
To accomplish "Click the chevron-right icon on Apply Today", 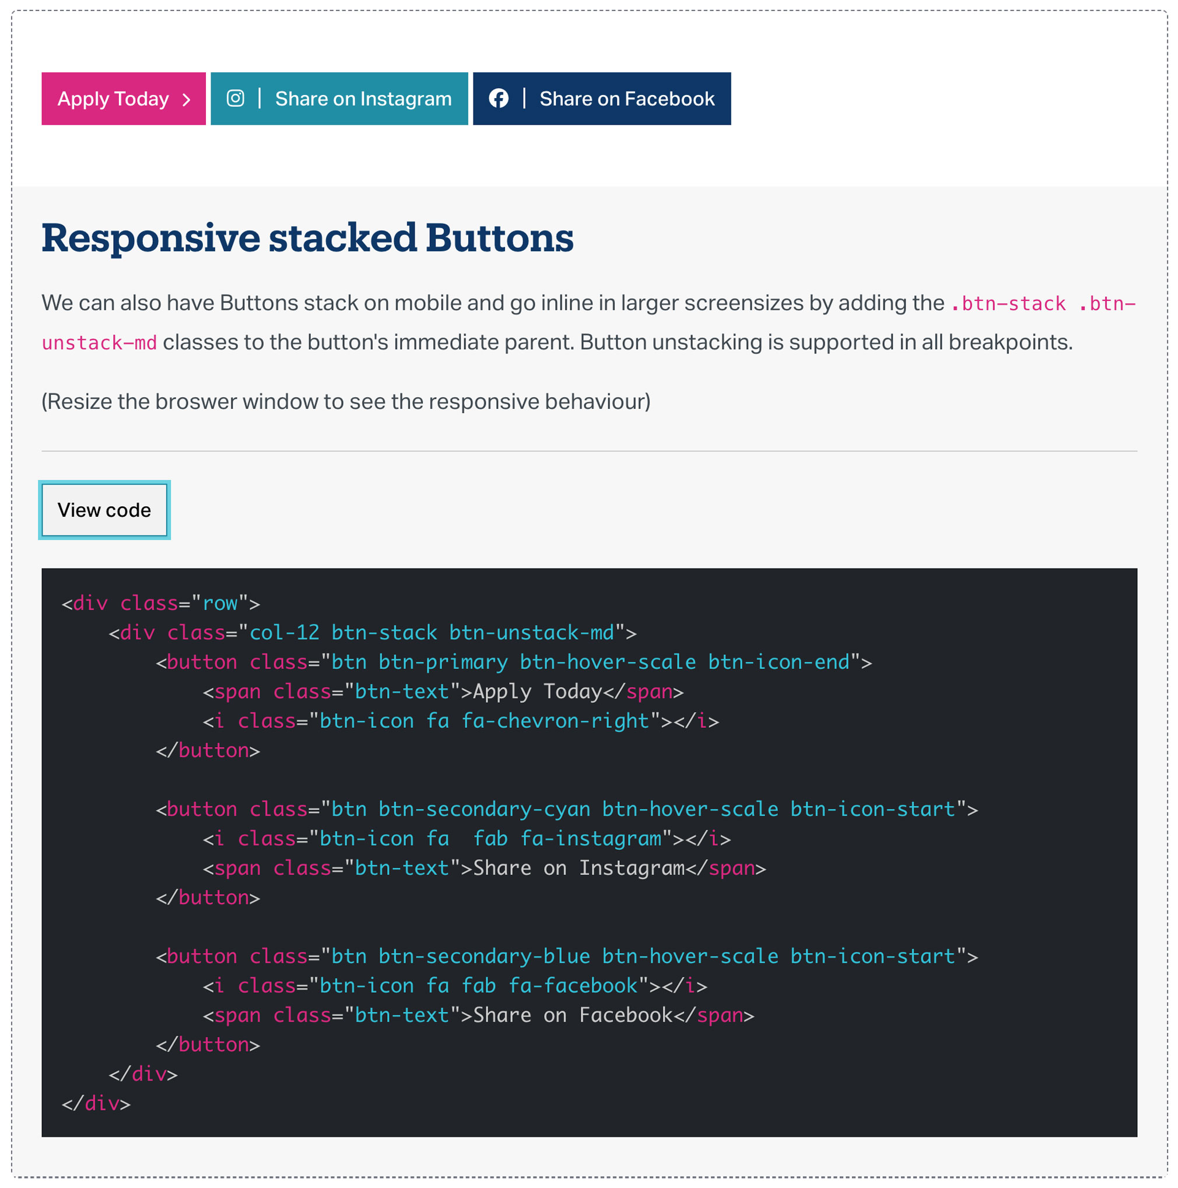I will [x=186, y=100].
